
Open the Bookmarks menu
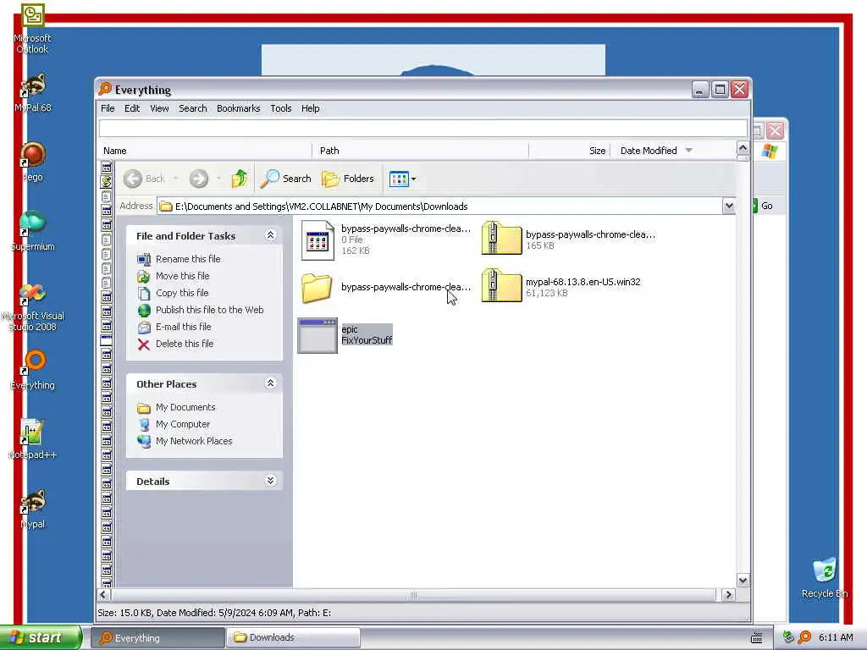pyautogui.click(x=238, y=108)
